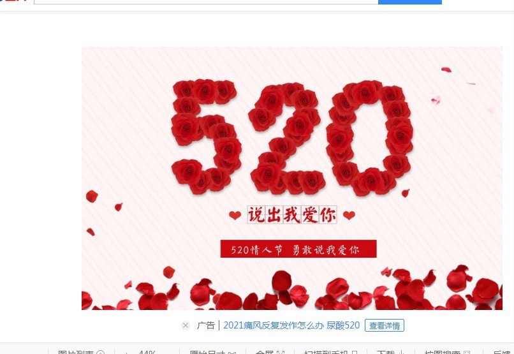Click the Baidu logo at top left
Viewport: 514px width, 354px height.
tap(14, 1)
